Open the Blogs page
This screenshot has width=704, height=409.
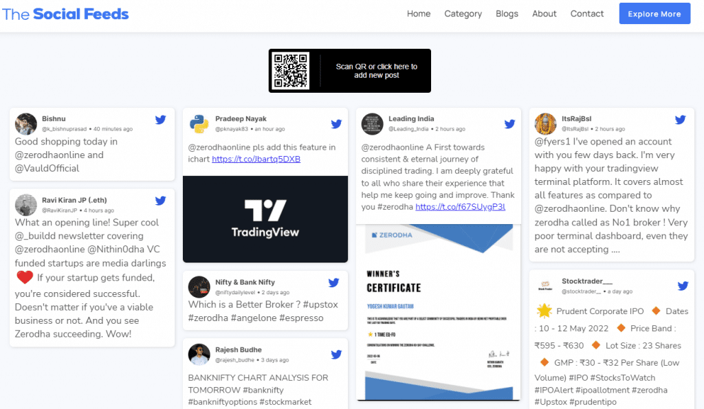[x=507, y=13]
